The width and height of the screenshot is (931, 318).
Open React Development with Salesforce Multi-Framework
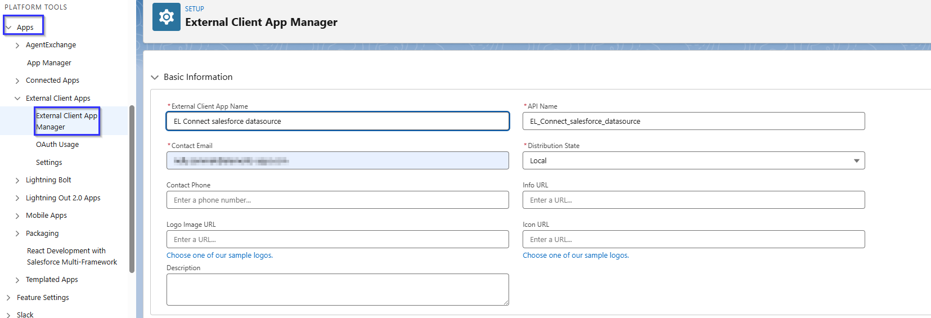72,257
